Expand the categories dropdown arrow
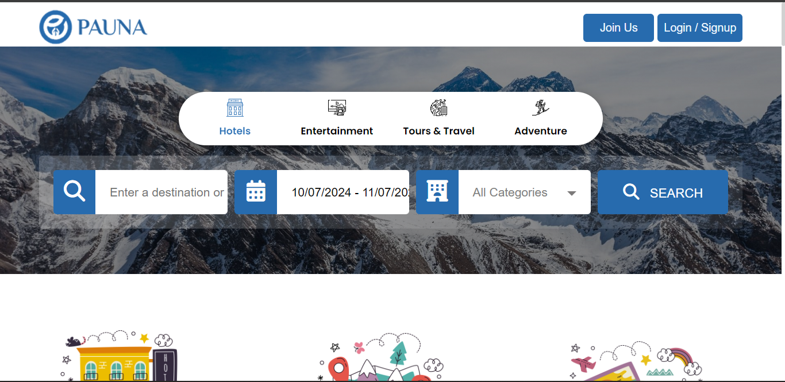This screenshot has height=382, width=785. 572,193
